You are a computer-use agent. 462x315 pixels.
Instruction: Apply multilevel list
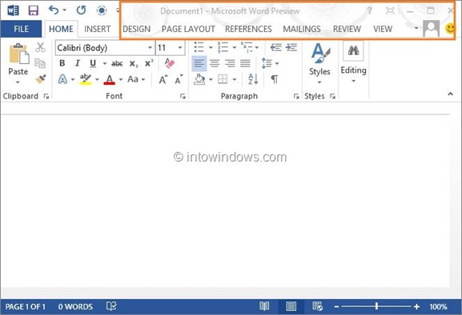[x=247, y=47]
